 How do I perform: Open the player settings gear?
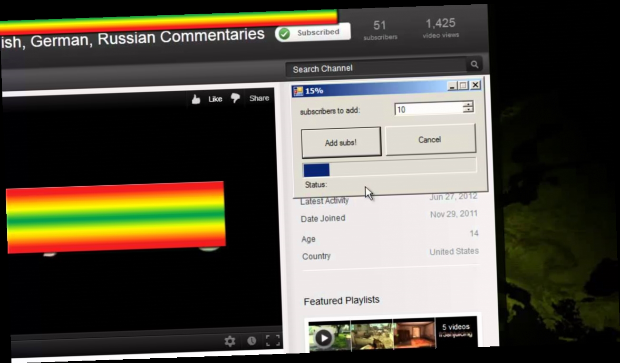click(x=230, y=341)
